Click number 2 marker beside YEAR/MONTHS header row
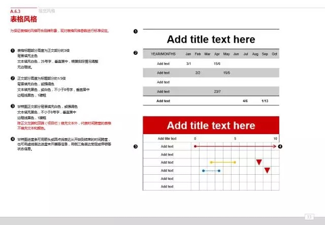This screenshot has height=225, width=325. point(136,53)
